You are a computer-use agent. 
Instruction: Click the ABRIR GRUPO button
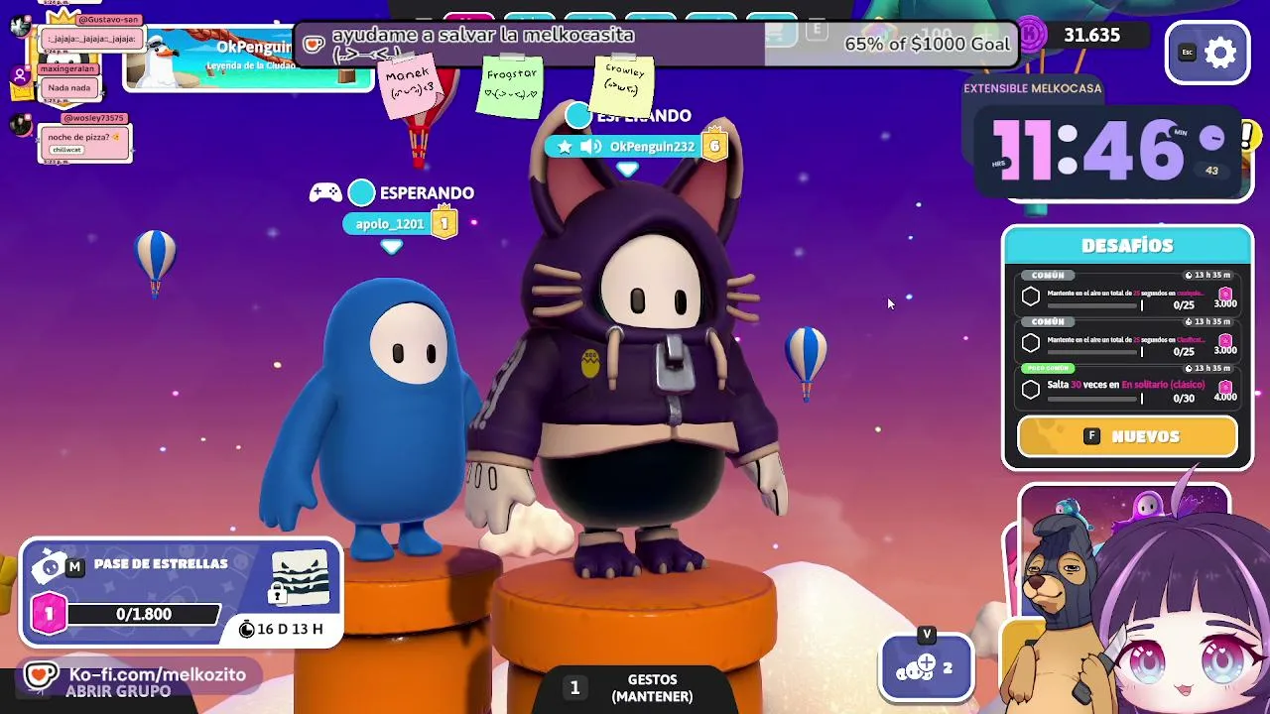[118, 691]
